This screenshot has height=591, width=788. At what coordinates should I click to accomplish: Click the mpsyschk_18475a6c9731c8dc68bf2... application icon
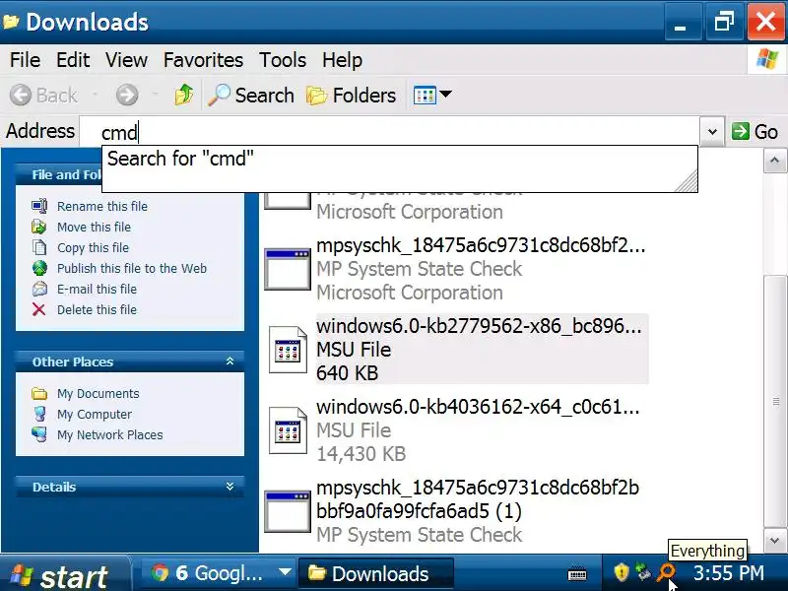288,270
